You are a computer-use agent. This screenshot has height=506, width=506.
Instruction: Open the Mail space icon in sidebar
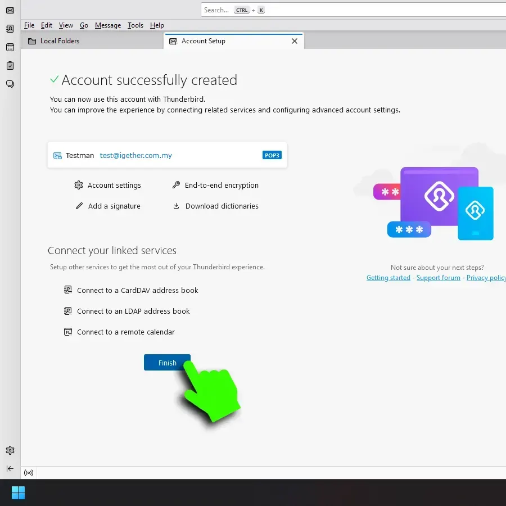pyautogui.click(x=10, y=10)
